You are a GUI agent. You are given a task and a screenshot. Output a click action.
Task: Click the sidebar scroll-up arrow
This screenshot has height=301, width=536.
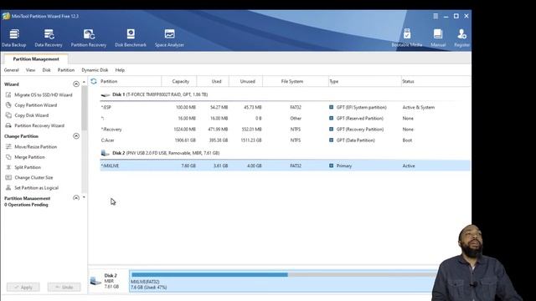point(84,82)
